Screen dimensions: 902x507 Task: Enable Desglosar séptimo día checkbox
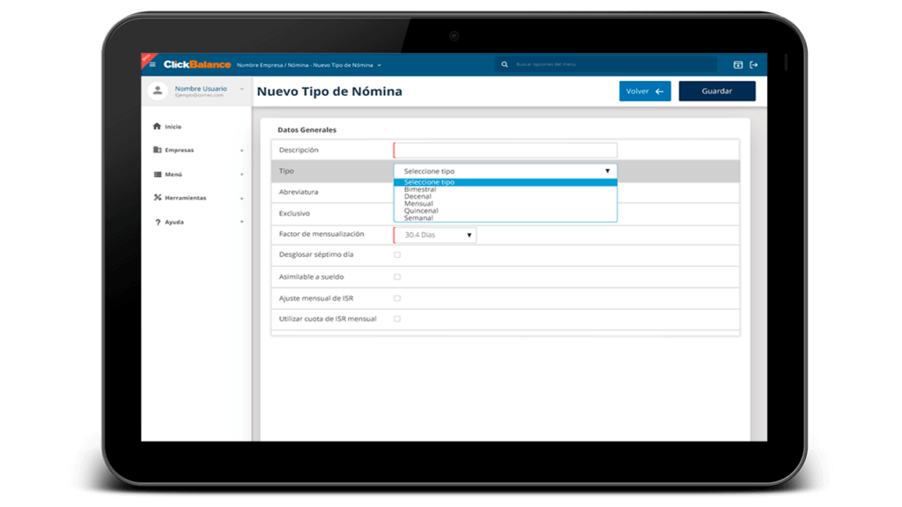tap(397, 254)
